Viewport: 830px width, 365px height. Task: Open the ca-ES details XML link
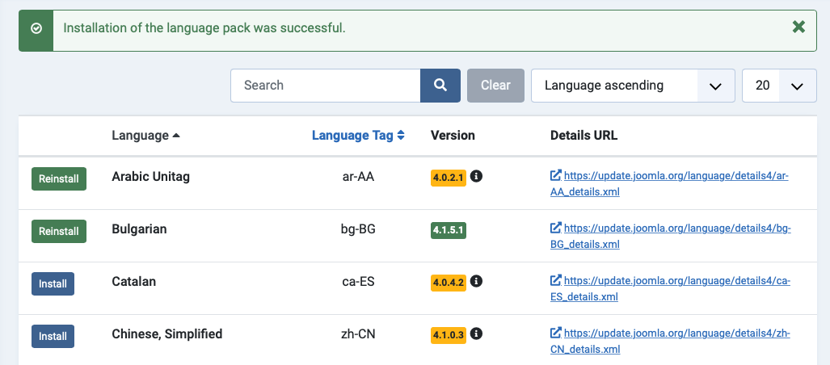point(671,289)
